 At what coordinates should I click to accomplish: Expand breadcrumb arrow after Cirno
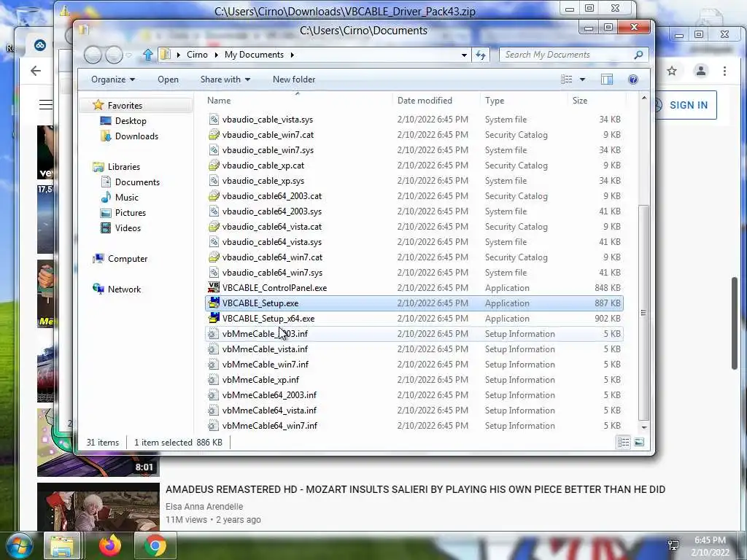tap(216, 55)
